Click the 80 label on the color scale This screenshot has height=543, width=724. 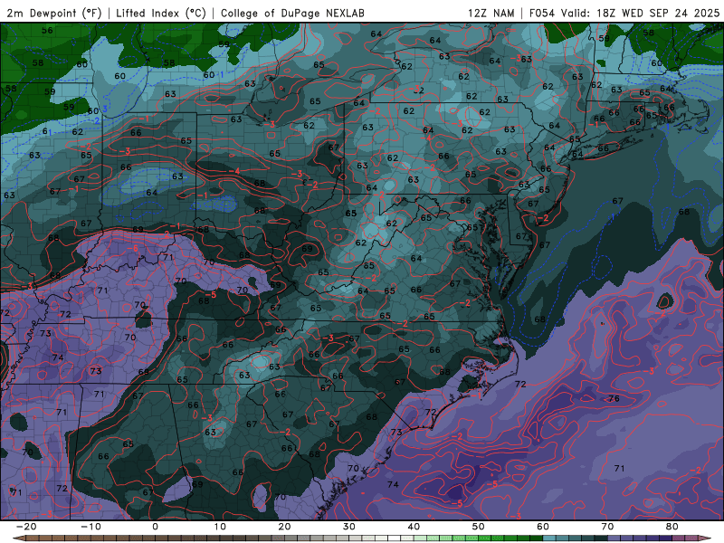coord(672,527)
